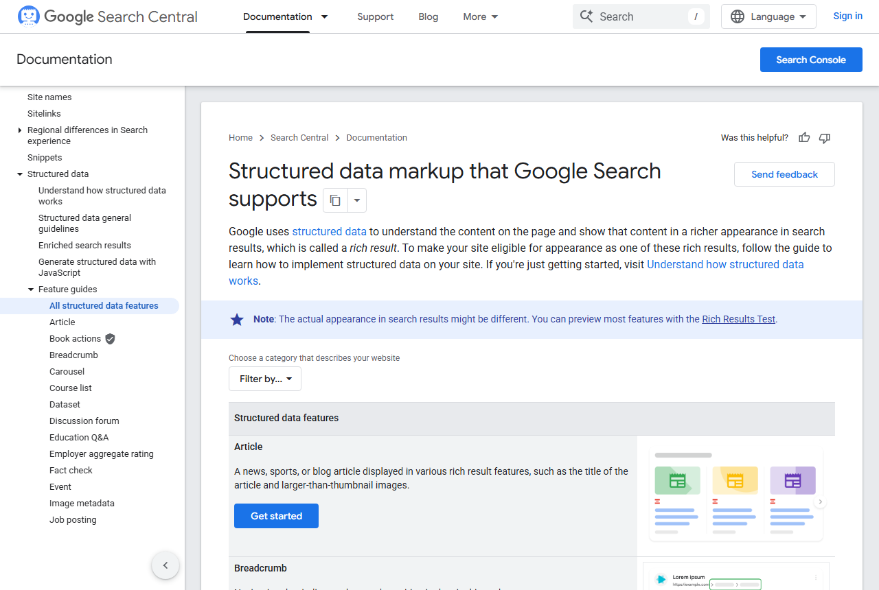This screenshot has height=590, width=879.
Task: Go to Search Central breadcrumb
Action: pyautogui.click(x=299, y=138)
